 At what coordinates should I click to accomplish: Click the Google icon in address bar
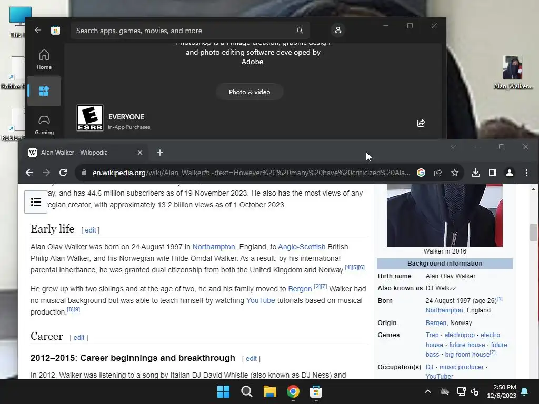[421, 173]
